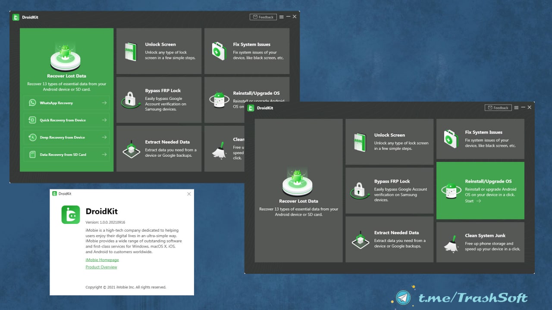Click arrow next to Deep Recovery from Device
This screenshot has height=310, width=552.
pyautogui.click(x=104, y=137)
